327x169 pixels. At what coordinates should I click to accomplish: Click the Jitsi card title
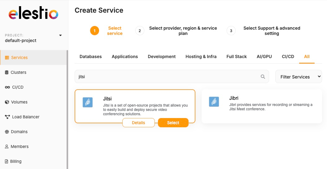coord(107,99)
